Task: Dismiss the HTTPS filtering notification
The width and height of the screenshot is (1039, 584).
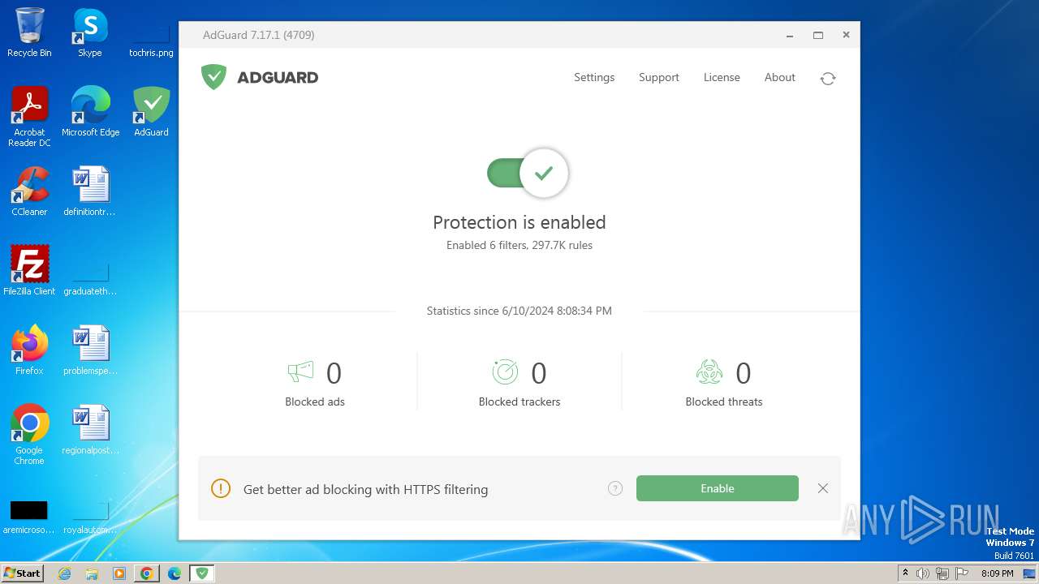Action: [823, 488]
